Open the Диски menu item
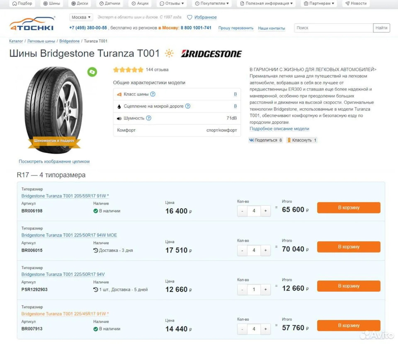Screen dimensions: 398x344 (x=80, y=3)
